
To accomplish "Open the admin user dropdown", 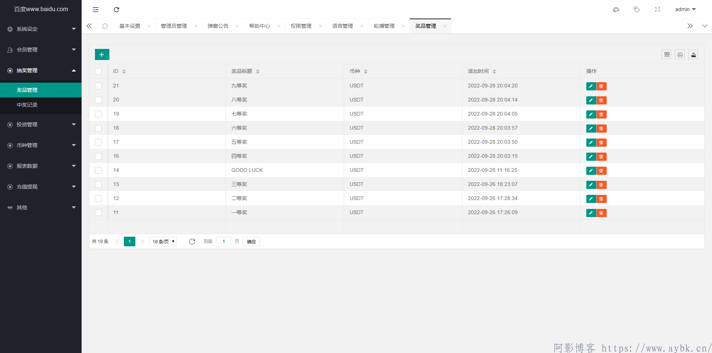I will click(685, 9).
